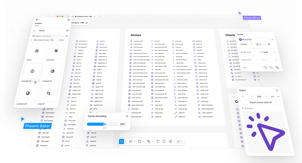Click the cursor-click export preview image
This screenshot has width=302, height=163.
267,132
